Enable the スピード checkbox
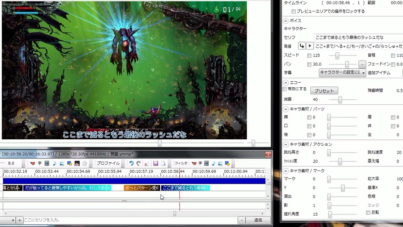This screenshot has width=403, height=227. [309, 55]
